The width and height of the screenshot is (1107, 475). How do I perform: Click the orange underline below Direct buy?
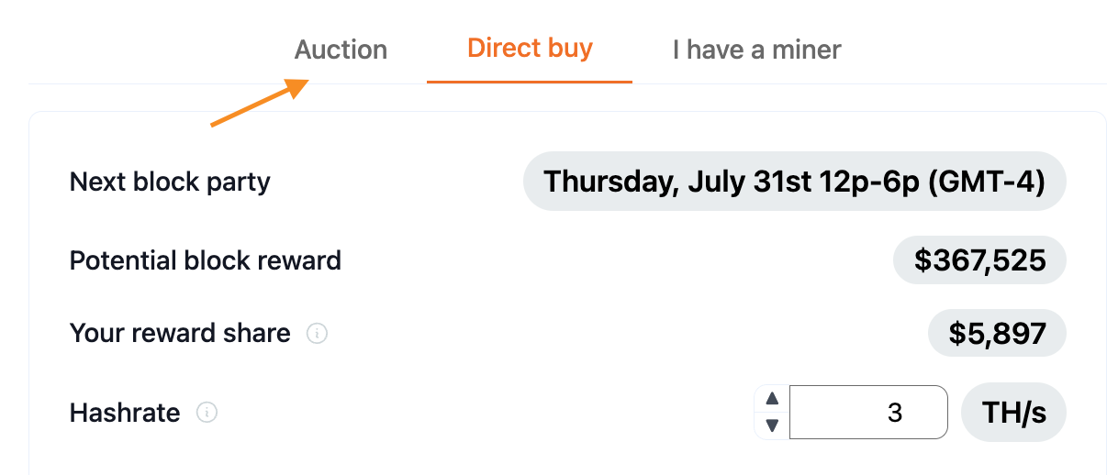pos(530,82)
